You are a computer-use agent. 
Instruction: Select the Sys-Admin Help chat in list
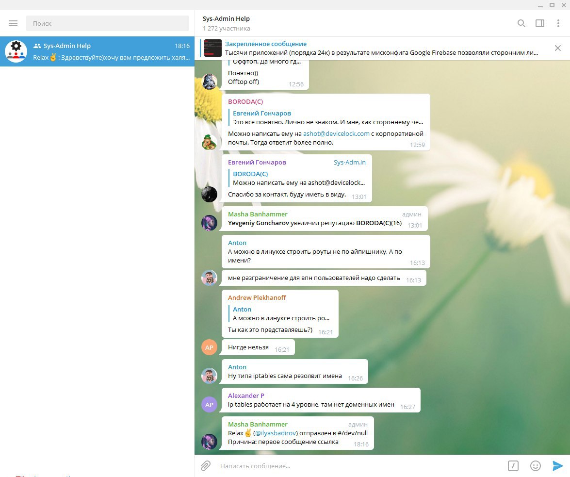[98, 51]
